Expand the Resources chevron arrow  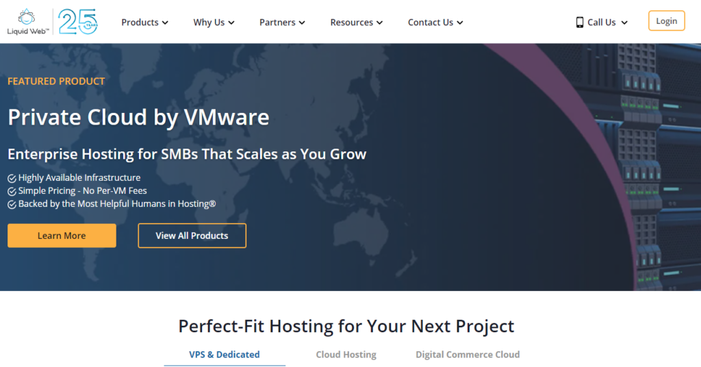[379, 23]
